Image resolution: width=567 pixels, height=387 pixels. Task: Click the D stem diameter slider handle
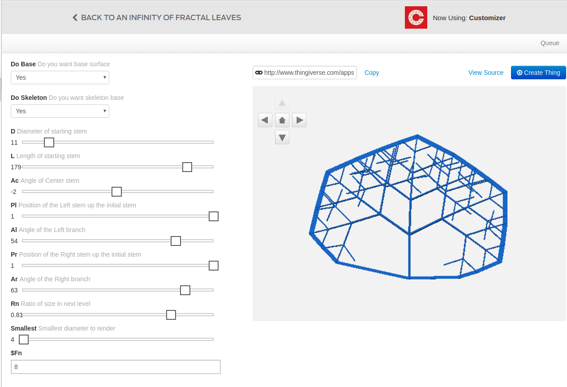point(49,142)
